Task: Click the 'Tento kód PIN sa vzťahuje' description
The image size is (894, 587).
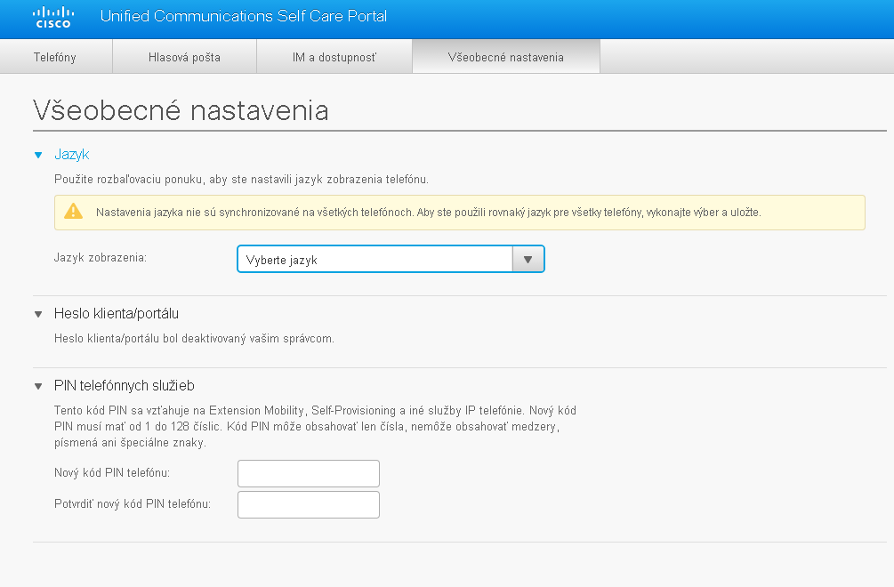Action: tap(315, 426)
